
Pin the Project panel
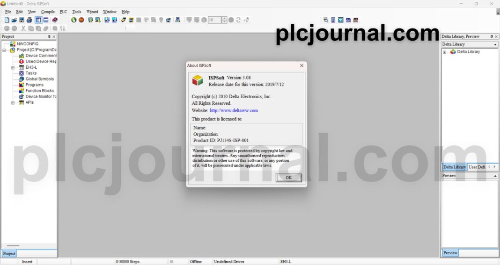coord(49,36)
